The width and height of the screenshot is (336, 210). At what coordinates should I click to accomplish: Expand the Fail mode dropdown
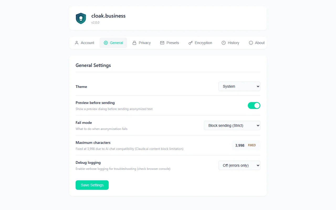[232, 125]
